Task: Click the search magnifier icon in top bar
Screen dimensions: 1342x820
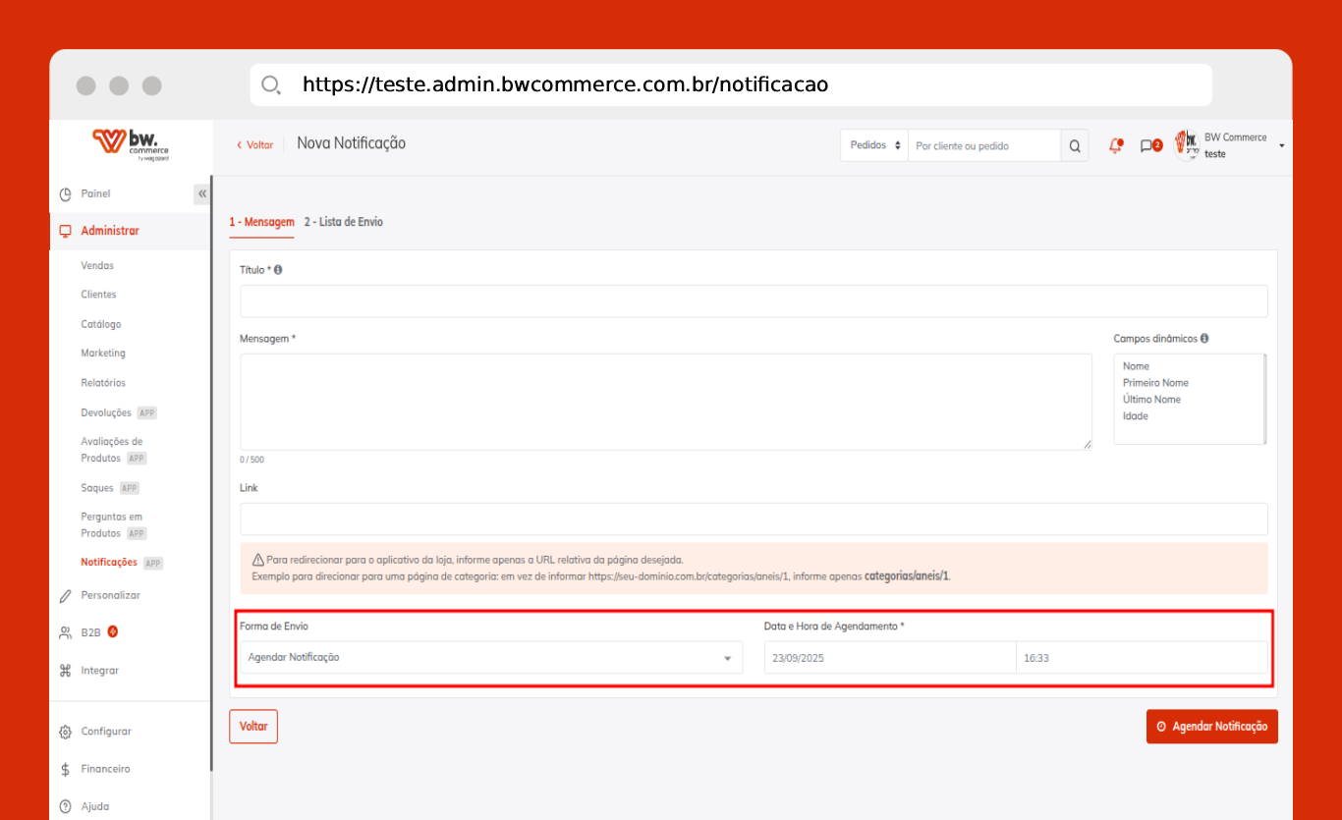Action: click(1074, 145)
